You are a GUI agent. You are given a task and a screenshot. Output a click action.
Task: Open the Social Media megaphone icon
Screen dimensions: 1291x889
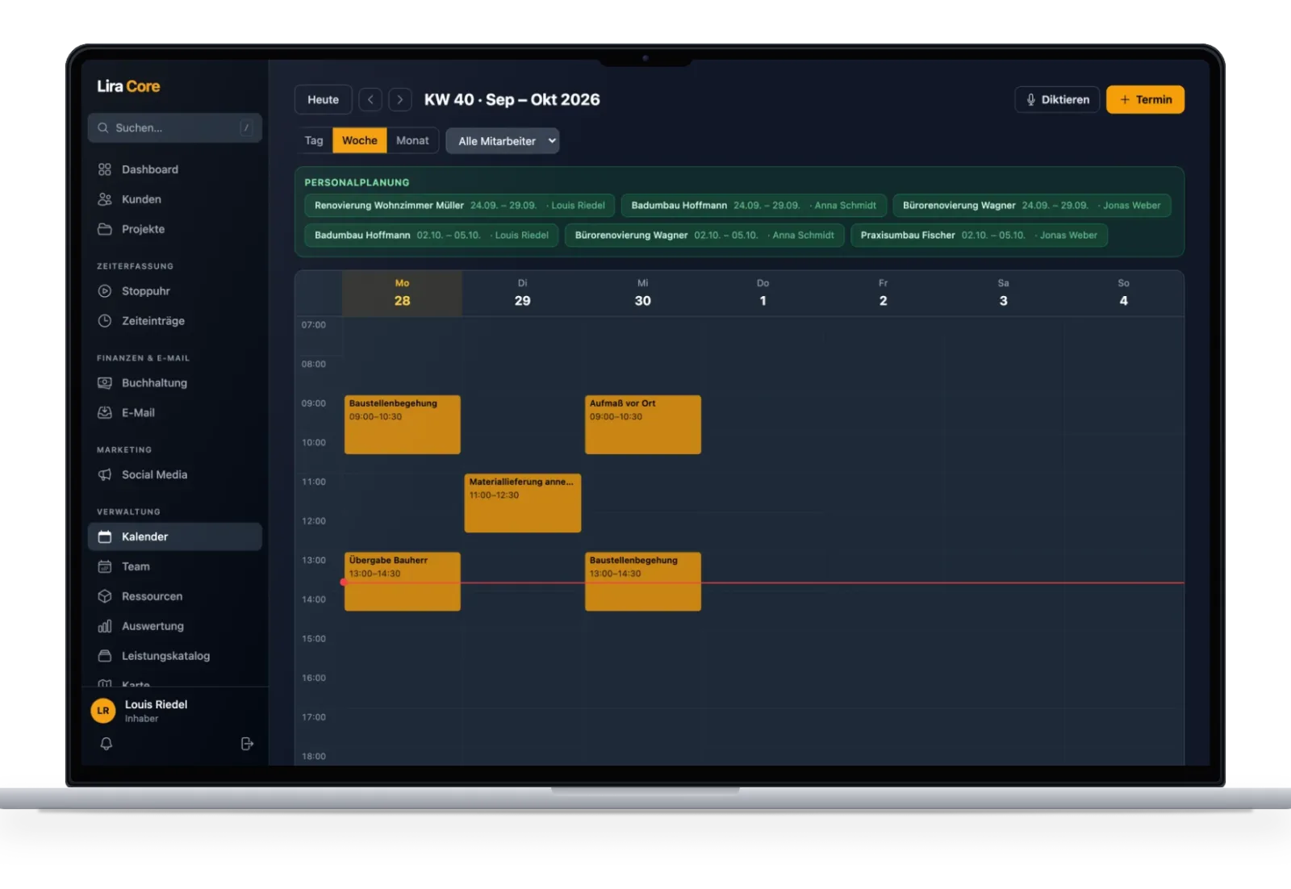[105, 475]
